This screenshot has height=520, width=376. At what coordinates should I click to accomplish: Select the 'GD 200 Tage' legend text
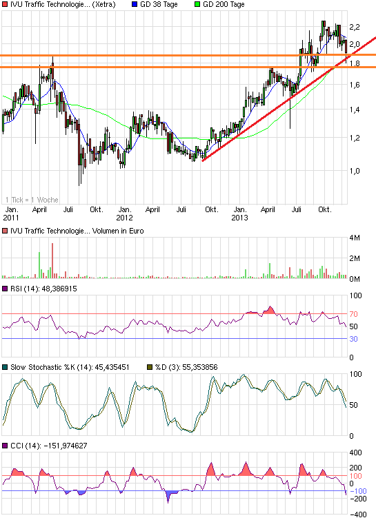click(x=224, y=5)
